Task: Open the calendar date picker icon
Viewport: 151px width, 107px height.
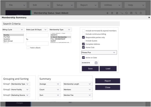Action: (96, 63)
